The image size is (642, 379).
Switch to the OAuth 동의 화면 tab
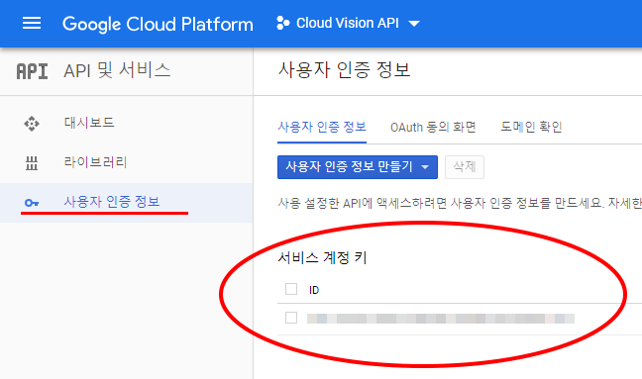(x=433, y=127)
